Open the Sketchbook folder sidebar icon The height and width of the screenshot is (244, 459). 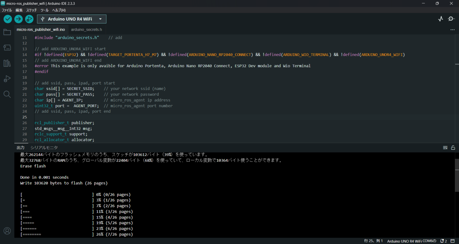[x=7, y=32]
